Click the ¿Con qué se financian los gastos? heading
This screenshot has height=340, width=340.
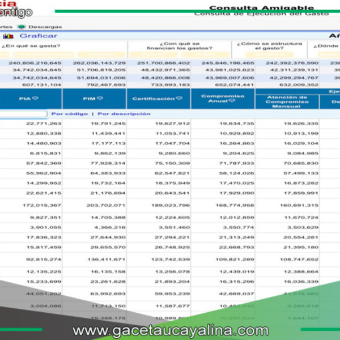click(180, 46)
